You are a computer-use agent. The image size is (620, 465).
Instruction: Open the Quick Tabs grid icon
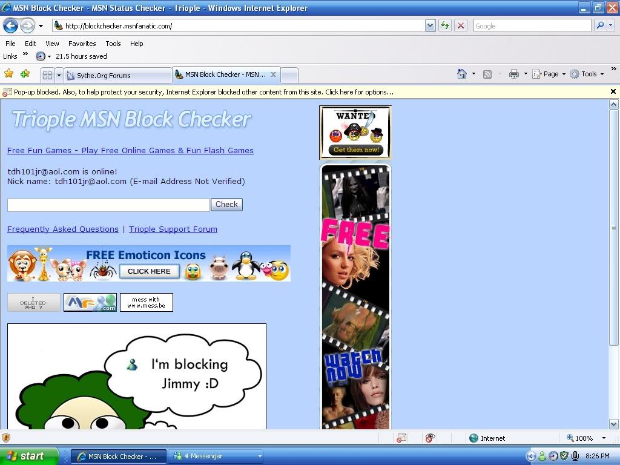point(47,75)
